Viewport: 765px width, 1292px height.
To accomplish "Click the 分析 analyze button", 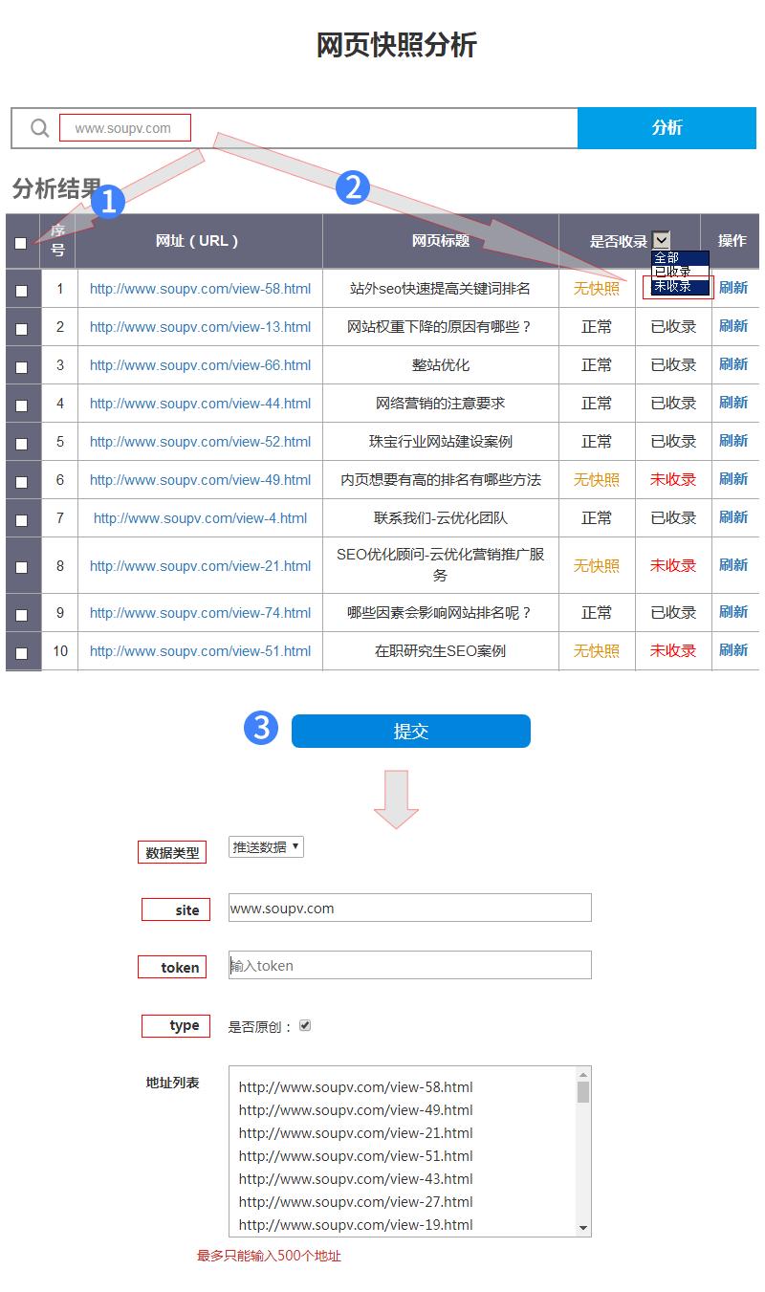I will pos(667,127).
